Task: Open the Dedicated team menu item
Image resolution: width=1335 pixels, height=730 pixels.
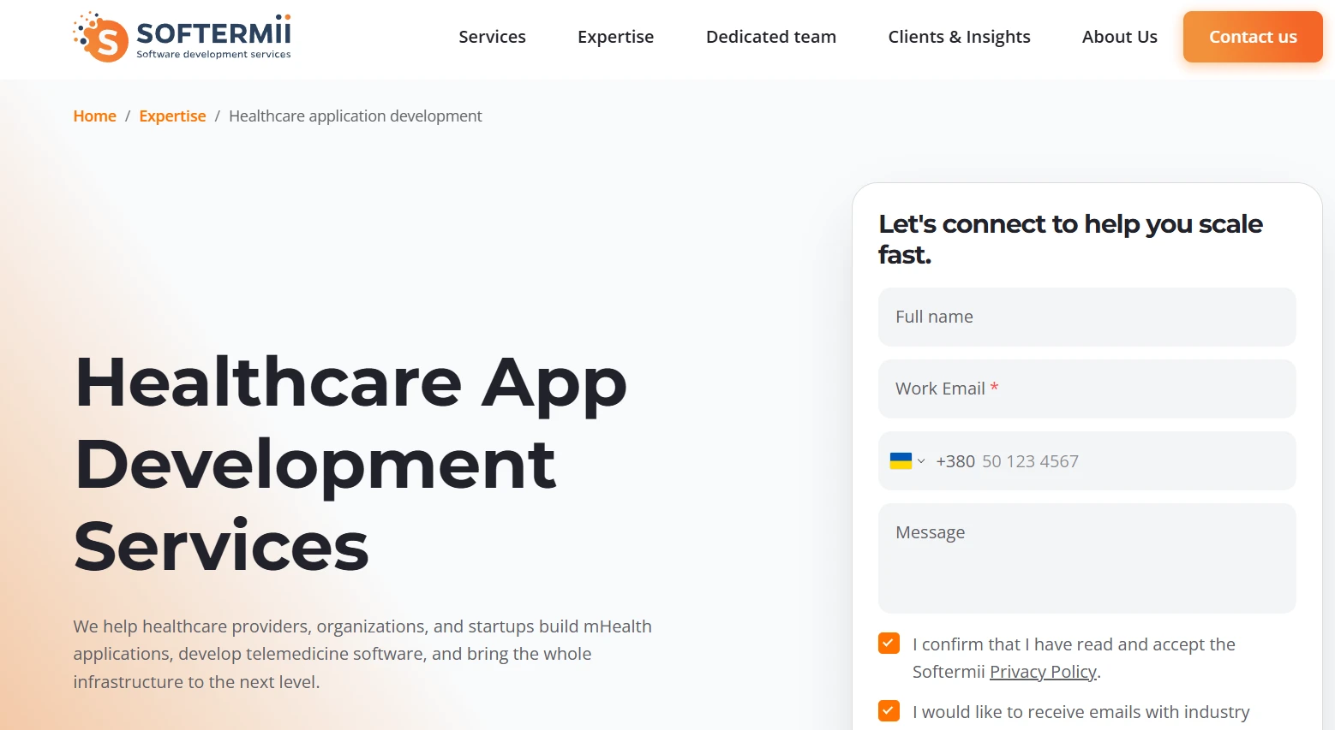Action: click(x=771, y=37)
